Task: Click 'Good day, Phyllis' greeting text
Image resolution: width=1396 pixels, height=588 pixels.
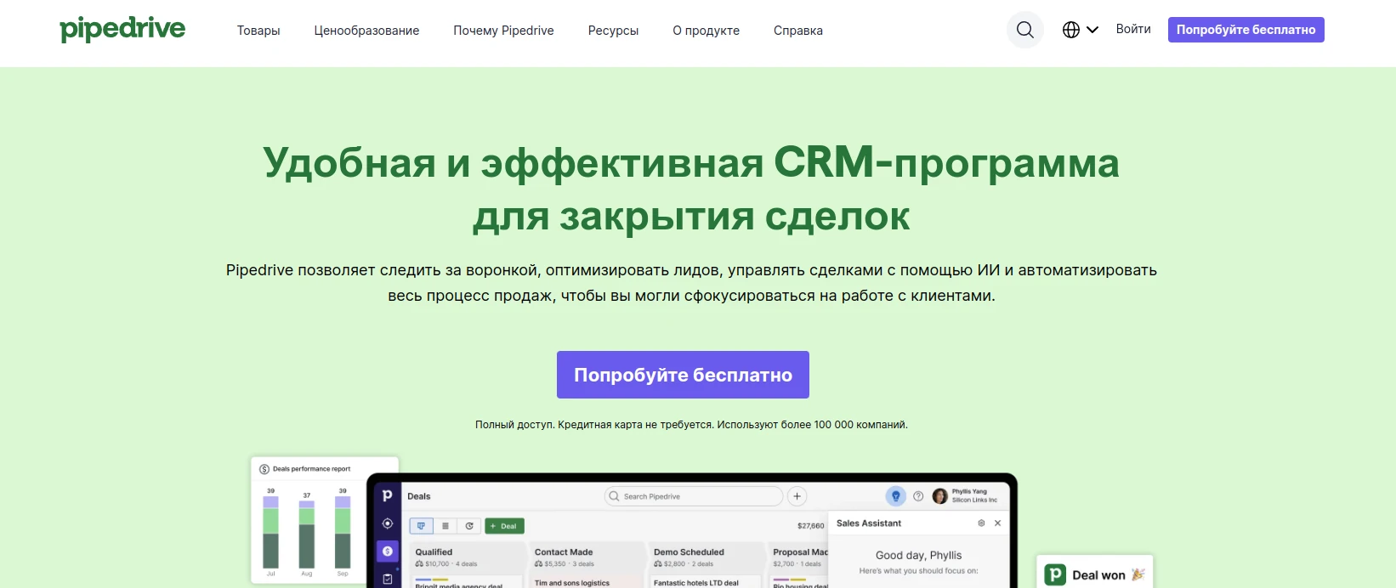Action: pyautogui.click(x=919, y=555)
